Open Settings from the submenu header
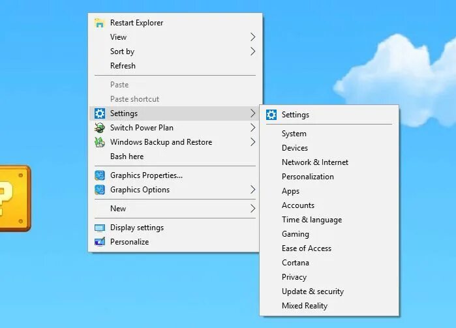Viewport: 456px width, 328px height. point(329,115)
